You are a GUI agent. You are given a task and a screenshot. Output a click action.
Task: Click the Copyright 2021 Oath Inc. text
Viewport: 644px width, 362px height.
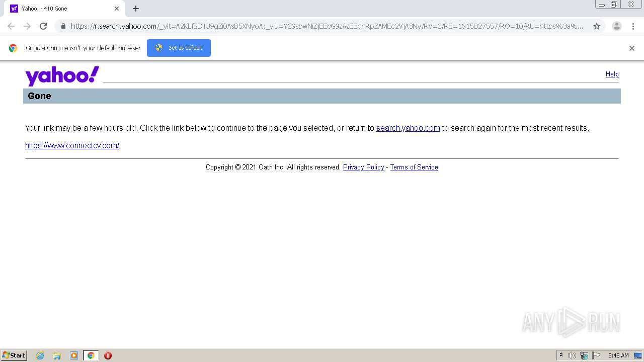[x=273, y=167]
